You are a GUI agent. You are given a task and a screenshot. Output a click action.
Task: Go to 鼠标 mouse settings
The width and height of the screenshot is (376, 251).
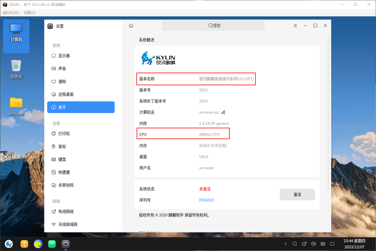coord(81,146)
